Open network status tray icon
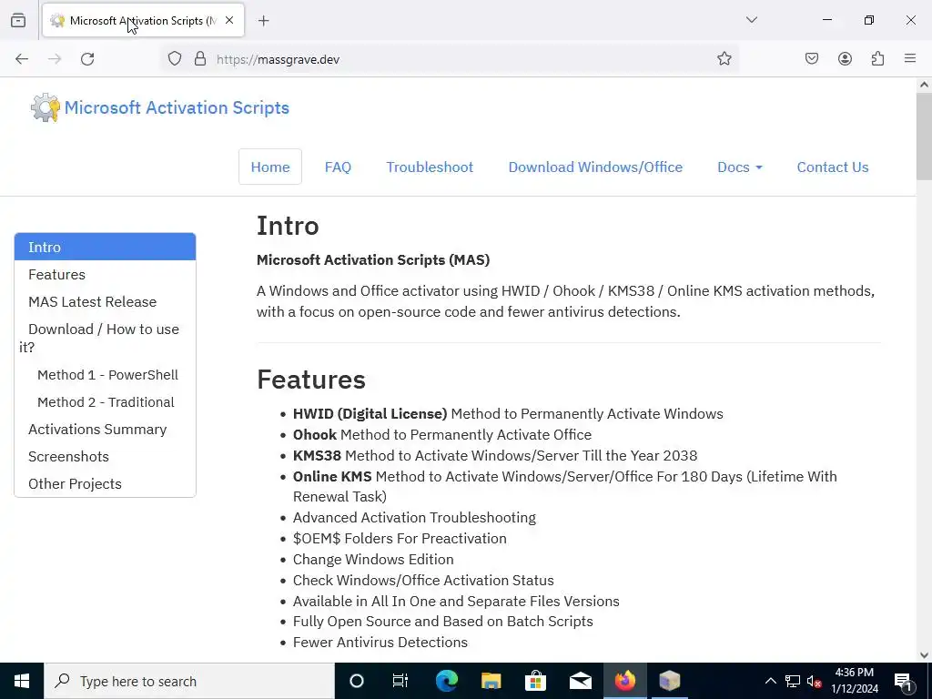The image size is (932, 699). (x=793, y=681)
